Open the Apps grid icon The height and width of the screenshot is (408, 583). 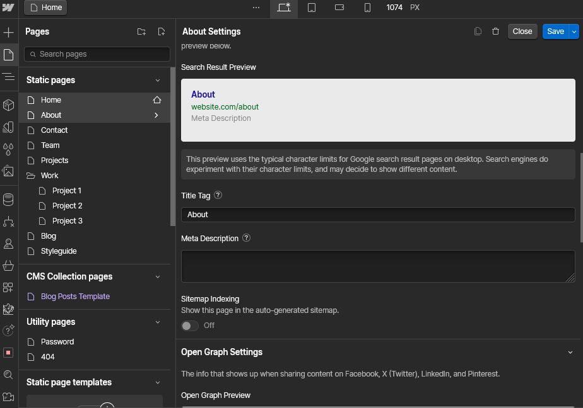click(8, 288)
